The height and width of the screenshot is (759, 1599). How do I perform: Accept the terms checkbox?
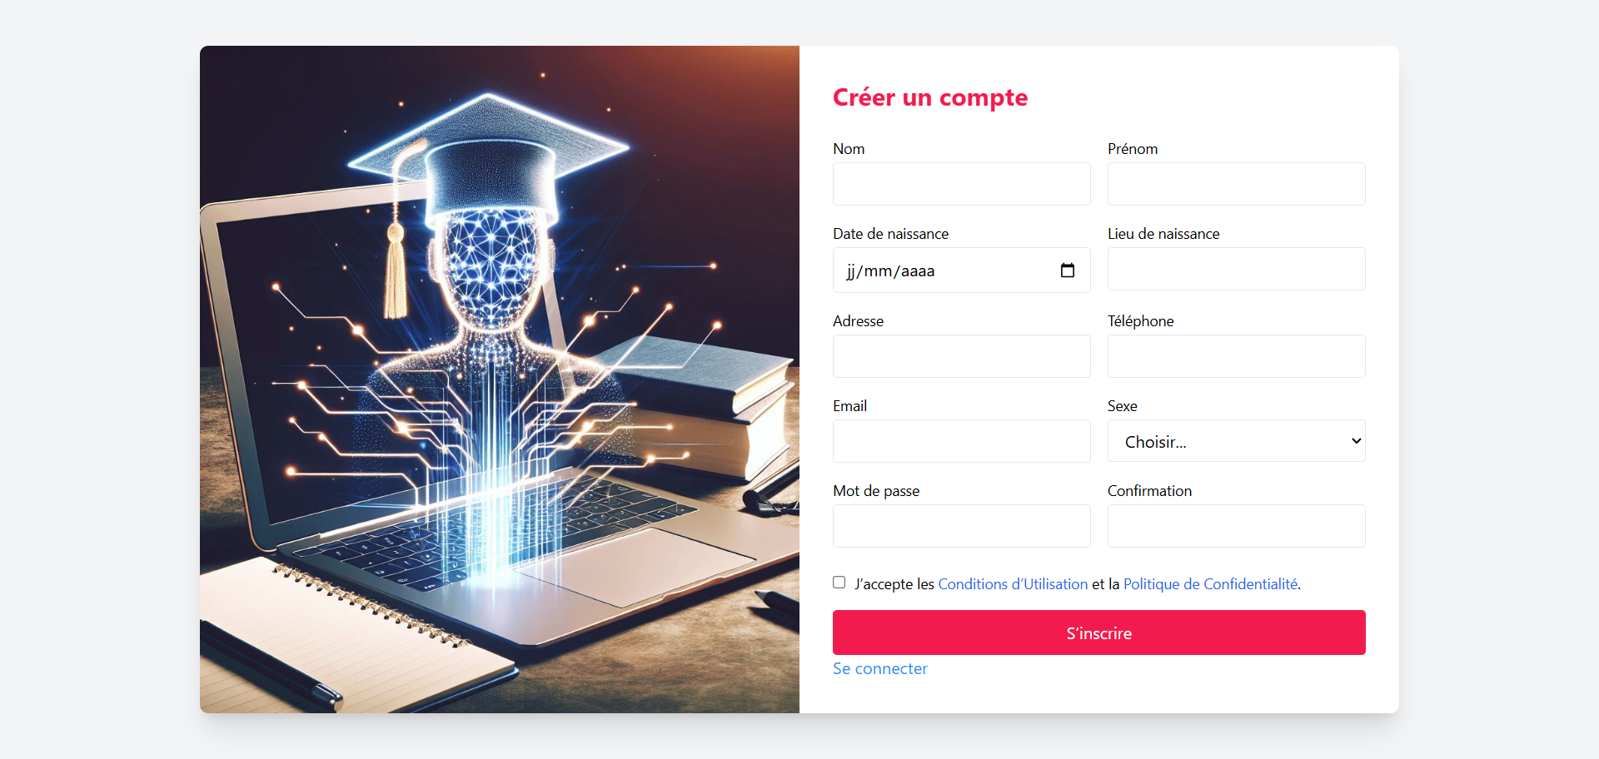pyautogui.click(x=839, y=583)
